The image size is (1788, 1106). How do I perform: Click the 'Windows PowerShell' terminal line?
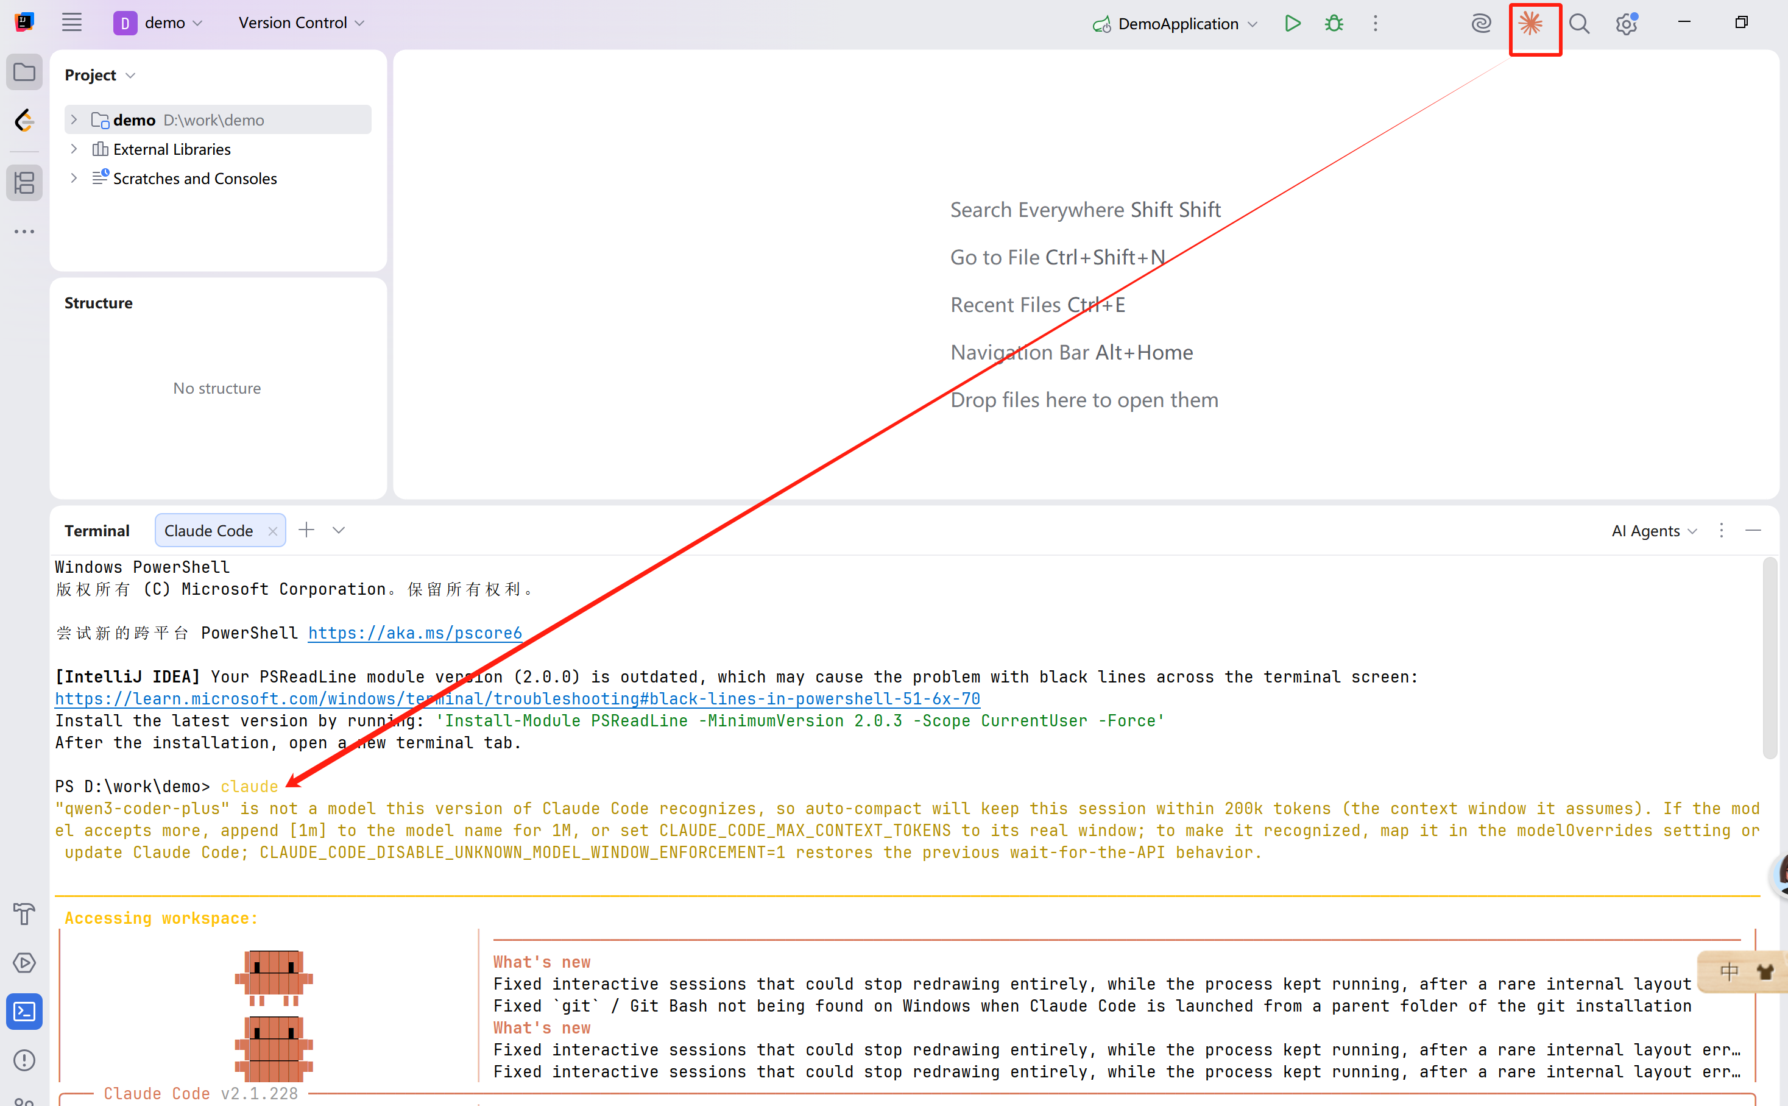click(142, 567)
